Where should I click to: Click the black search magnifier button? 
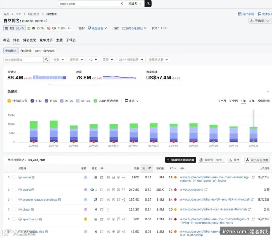(148, 3)
